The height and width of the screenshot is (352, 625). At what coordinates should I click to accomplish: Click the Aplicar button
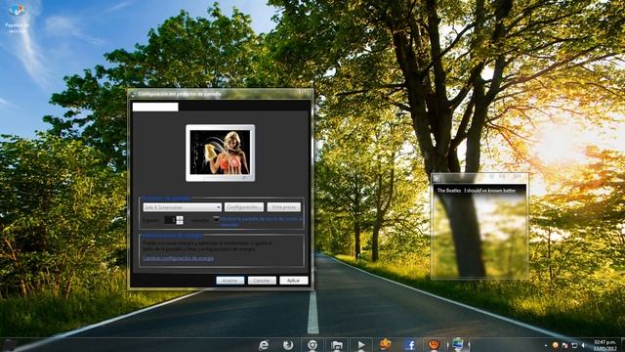point(293,281)
